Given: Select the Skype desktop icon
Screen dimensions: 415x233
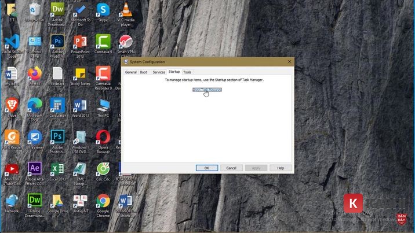Looking at the screenshot, I should (x=103, y=12).
